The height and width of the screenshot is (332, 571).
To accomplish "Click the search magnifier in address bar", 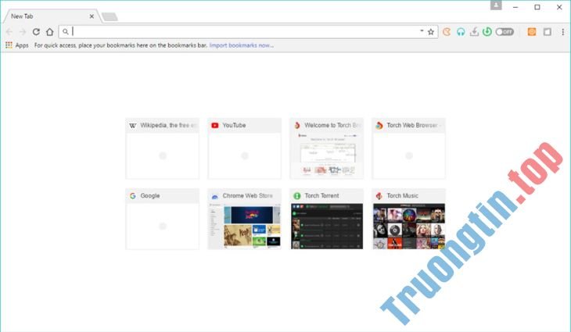I will click(66, 32).
